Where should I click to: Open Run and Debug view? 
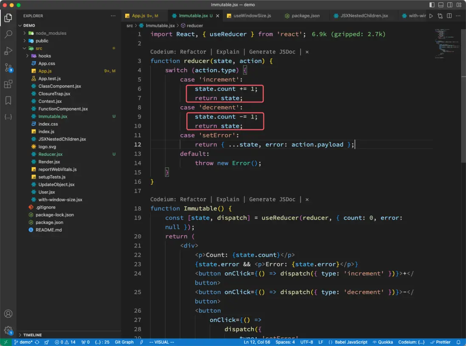click(x=8, y=51)
